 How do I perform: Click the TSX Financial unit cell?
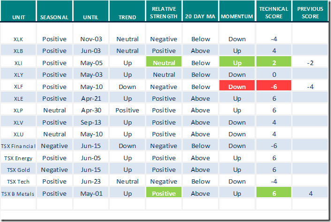coord(19,146)
